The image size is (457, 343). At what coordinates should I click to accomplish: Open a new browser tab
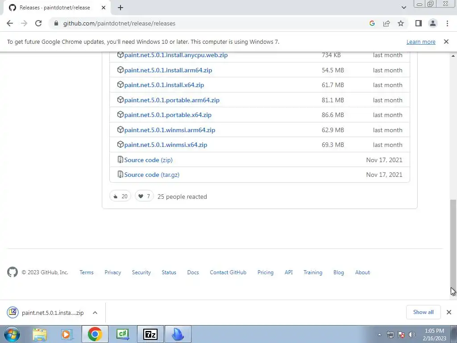click(120, 8)
